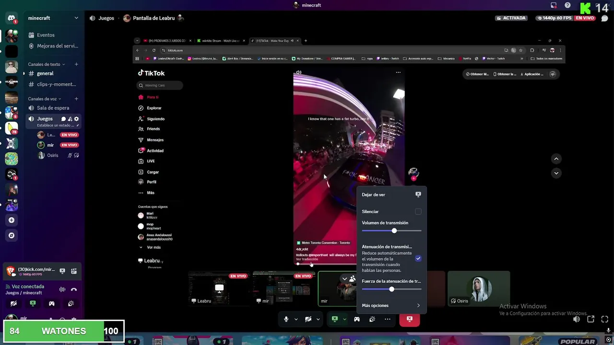
Task: Adjust volume with bottom-right speaker icon
Action: click(577, 319)
